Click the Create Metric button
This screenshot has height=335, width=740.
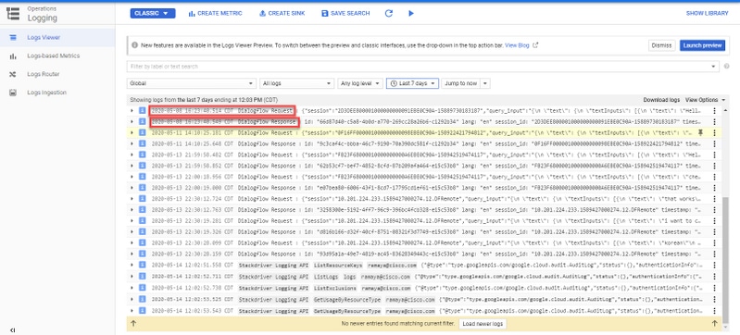tap(215, 13)
